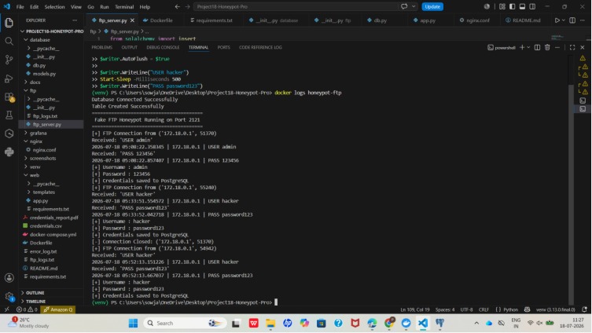Image resolution: width=592 pixels, height=333 pixels.
Task: Open editor More Actions menu
Action: tap(583, 20)
